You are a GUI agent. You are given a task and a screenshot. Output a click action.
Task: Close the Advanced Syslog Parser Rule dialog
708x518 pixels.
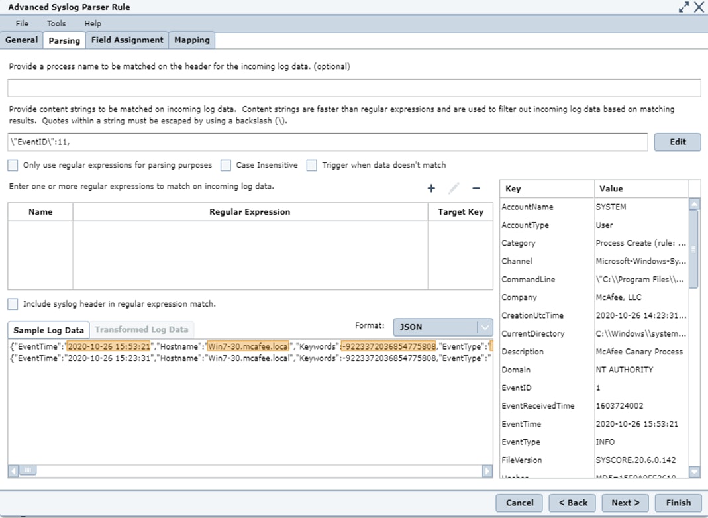point(699,7)
